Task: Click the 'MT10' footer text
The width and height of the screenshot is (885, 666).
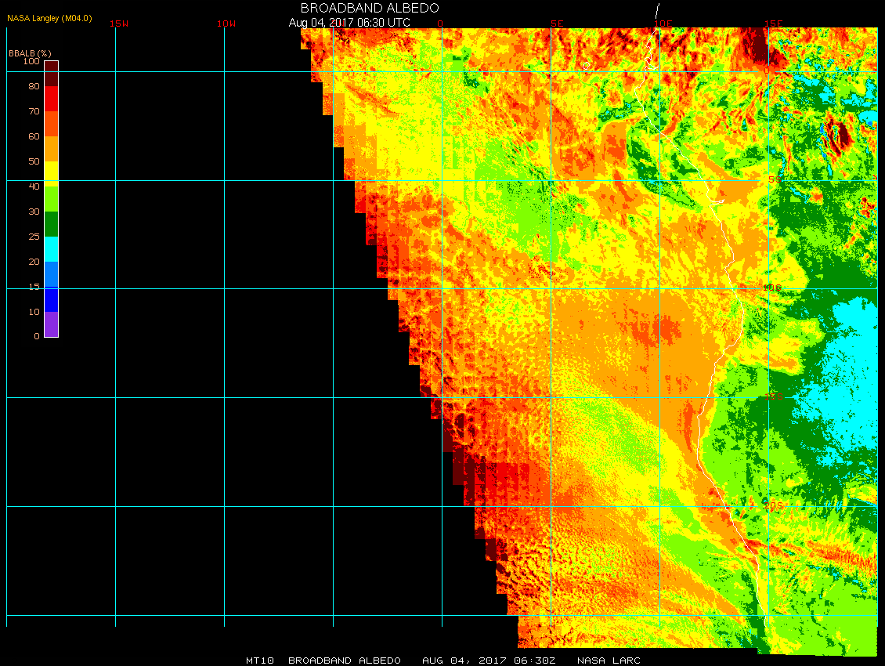Action: [260, 661]
